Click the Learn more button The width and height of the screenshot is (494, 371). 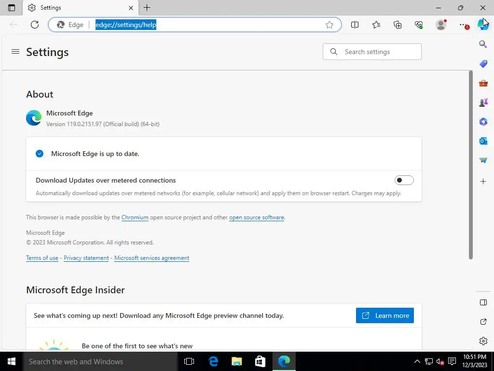coord(384,315)
